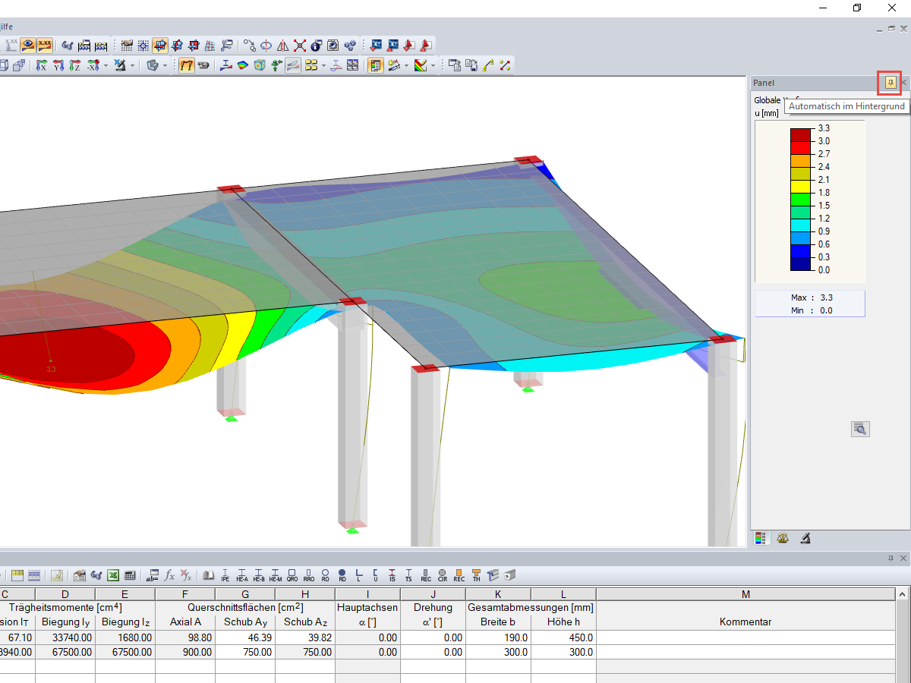This screenshot has height=683, width=911.
Task: Click the auto-hide pin icon in Panel
Action: pos(891,82)
